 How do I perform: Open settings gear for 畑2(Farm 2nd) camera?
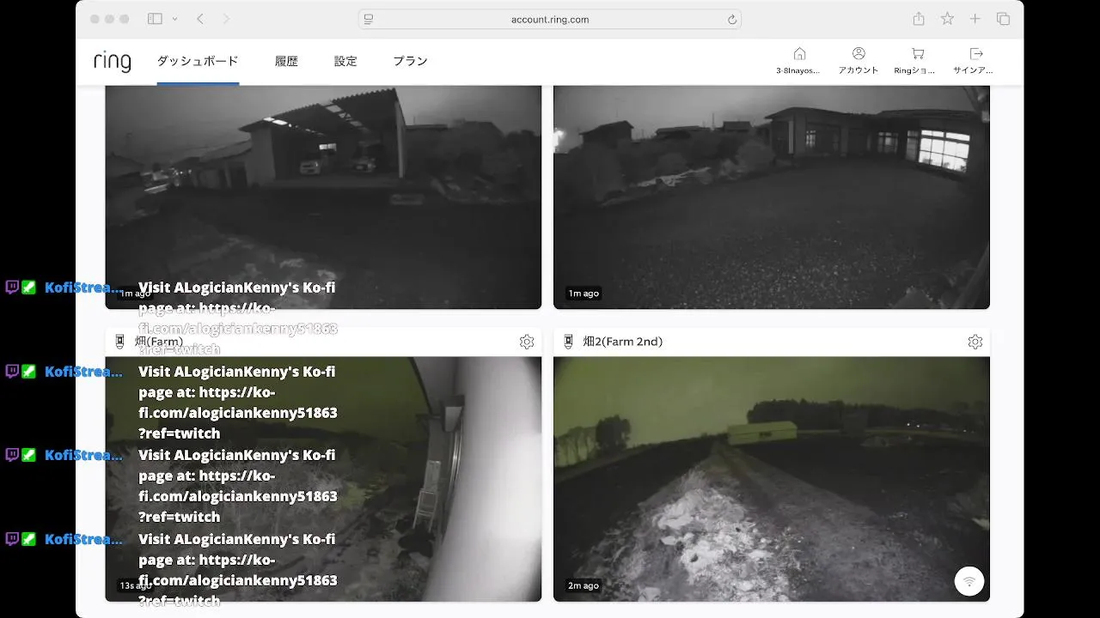(x=975, y=342)
